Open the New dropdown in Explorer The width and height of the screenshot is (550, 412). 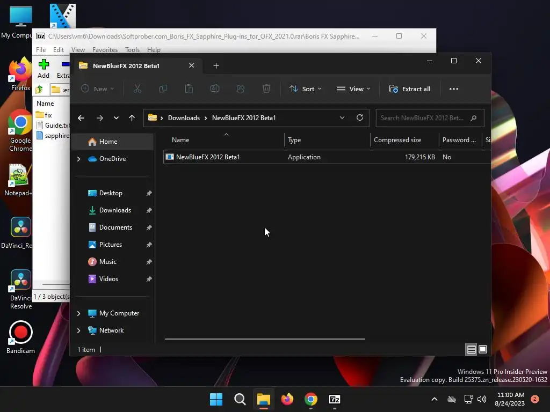(98, 89)
